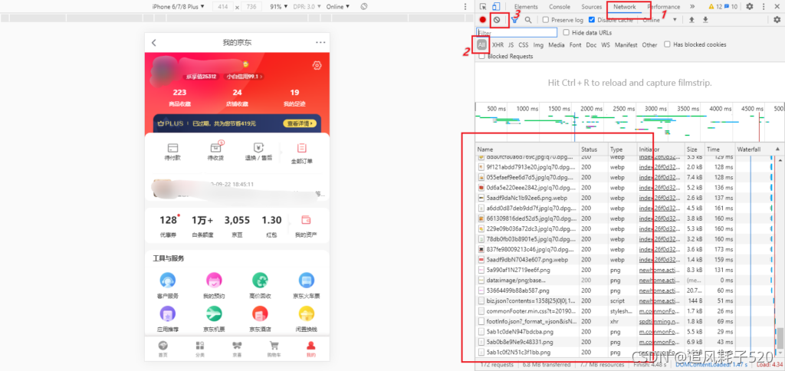The height and width of the screenshot is (371, 785).
Task: Tap the three-dot menu in the JD page header
Action: click(x=320, y=43)
